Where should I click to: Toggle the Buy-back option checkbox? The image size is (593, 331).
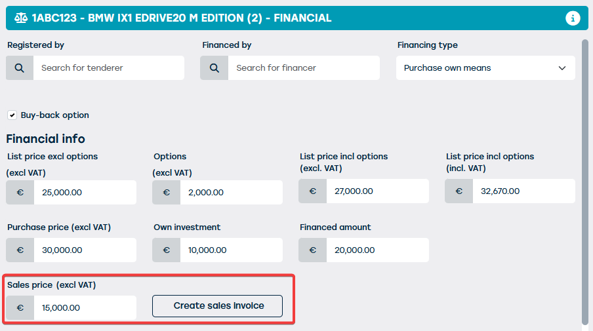[x=12, y=115]
